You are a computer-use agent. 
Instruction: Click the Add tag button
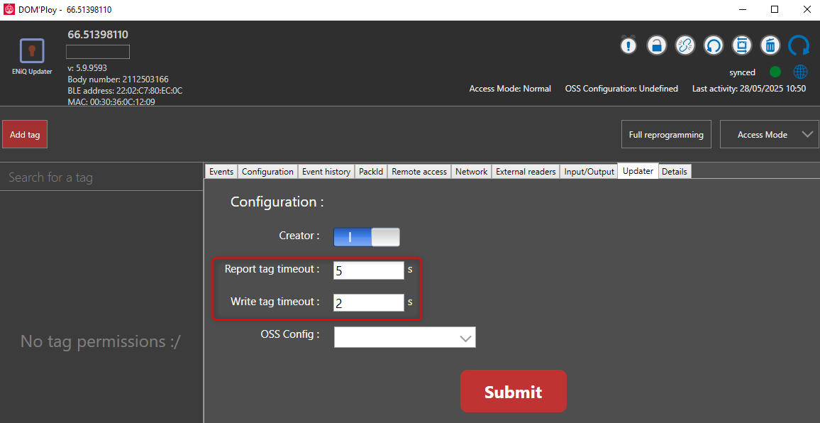(25, 135)
